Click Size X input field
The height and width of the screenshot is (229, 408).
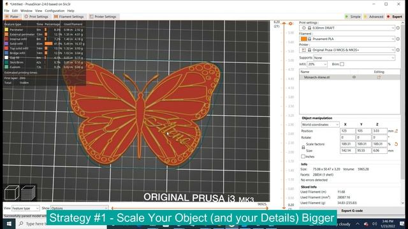(347, 151)
